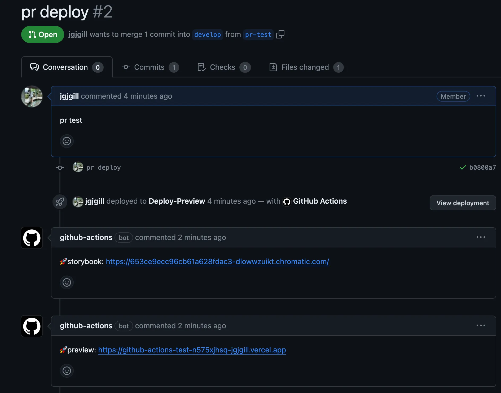Click the small commit author avatar beside pr deploy
Image resolution: width=501 pixels, height=393 pixels.
(78, 167)
